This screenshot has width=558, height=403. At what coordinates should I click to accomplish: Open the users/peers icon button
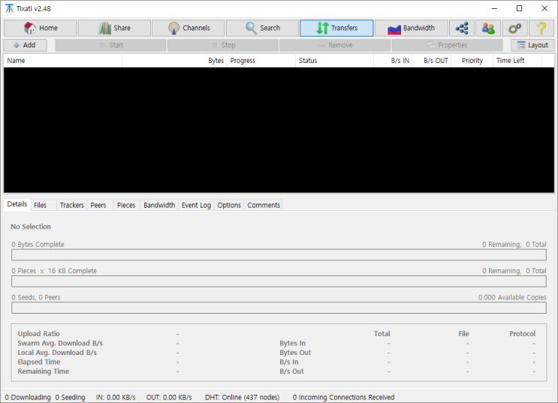(488, 29)
